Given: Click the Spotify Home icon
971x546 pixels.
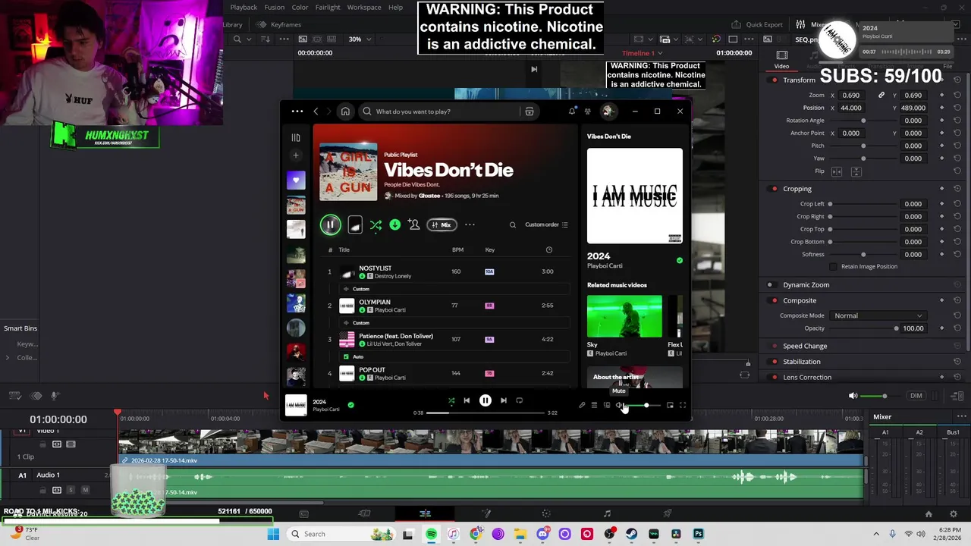Looking at the screenshot, I should [345, 111].
